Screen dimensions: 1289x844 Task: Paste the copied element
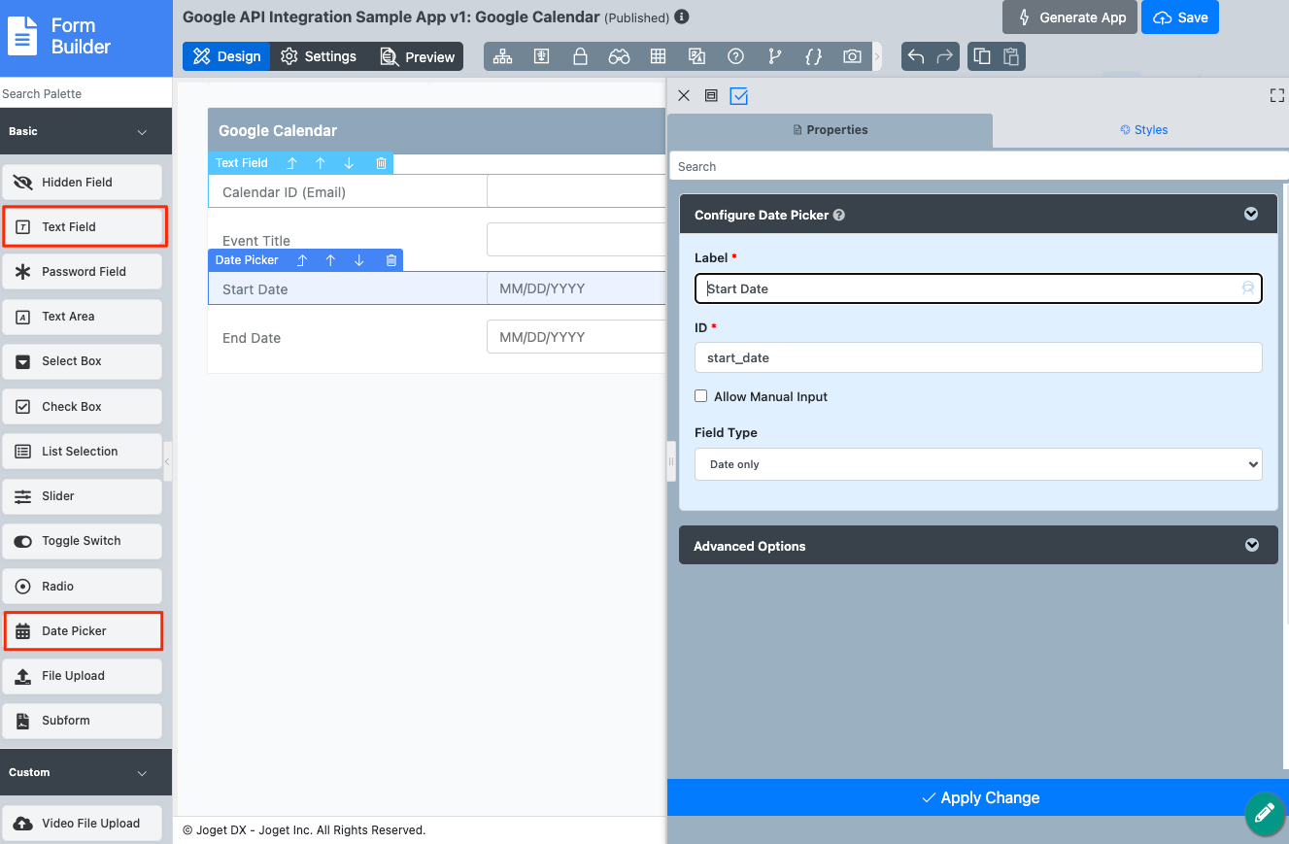coord(1011,56)
